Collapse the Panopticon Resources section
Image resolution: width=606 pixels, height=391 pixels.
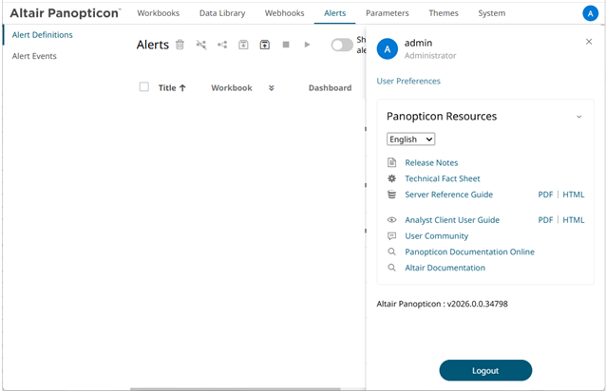(579, 117)
